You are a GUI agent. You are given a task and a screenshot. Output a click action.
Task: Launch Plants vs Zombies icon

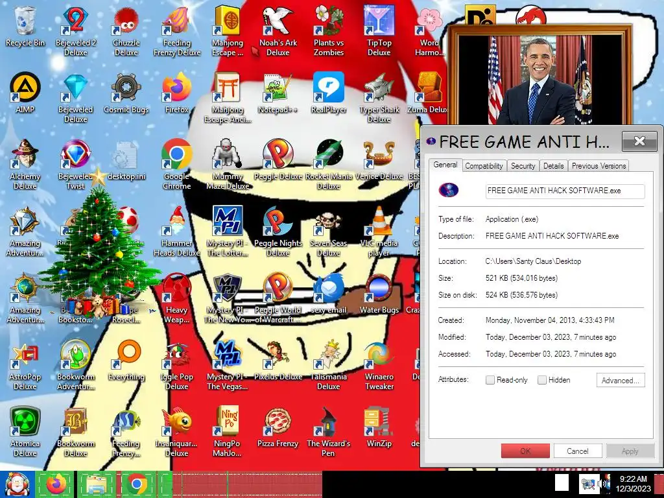(x=329, y=30)
